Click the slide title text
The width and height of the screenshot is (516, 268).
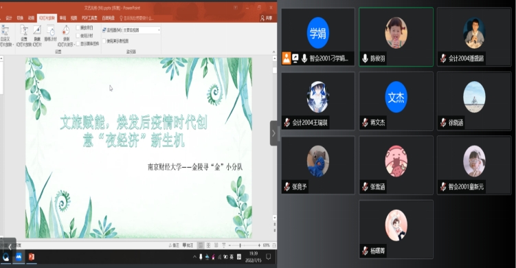pyautogui.click(x=133, y=132)
